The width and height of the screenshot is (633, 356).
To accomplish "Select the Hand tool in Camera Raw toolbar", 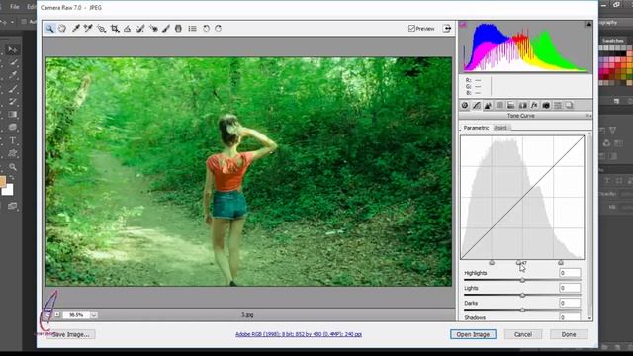I will pyautogui.click(x=62, y=29).
